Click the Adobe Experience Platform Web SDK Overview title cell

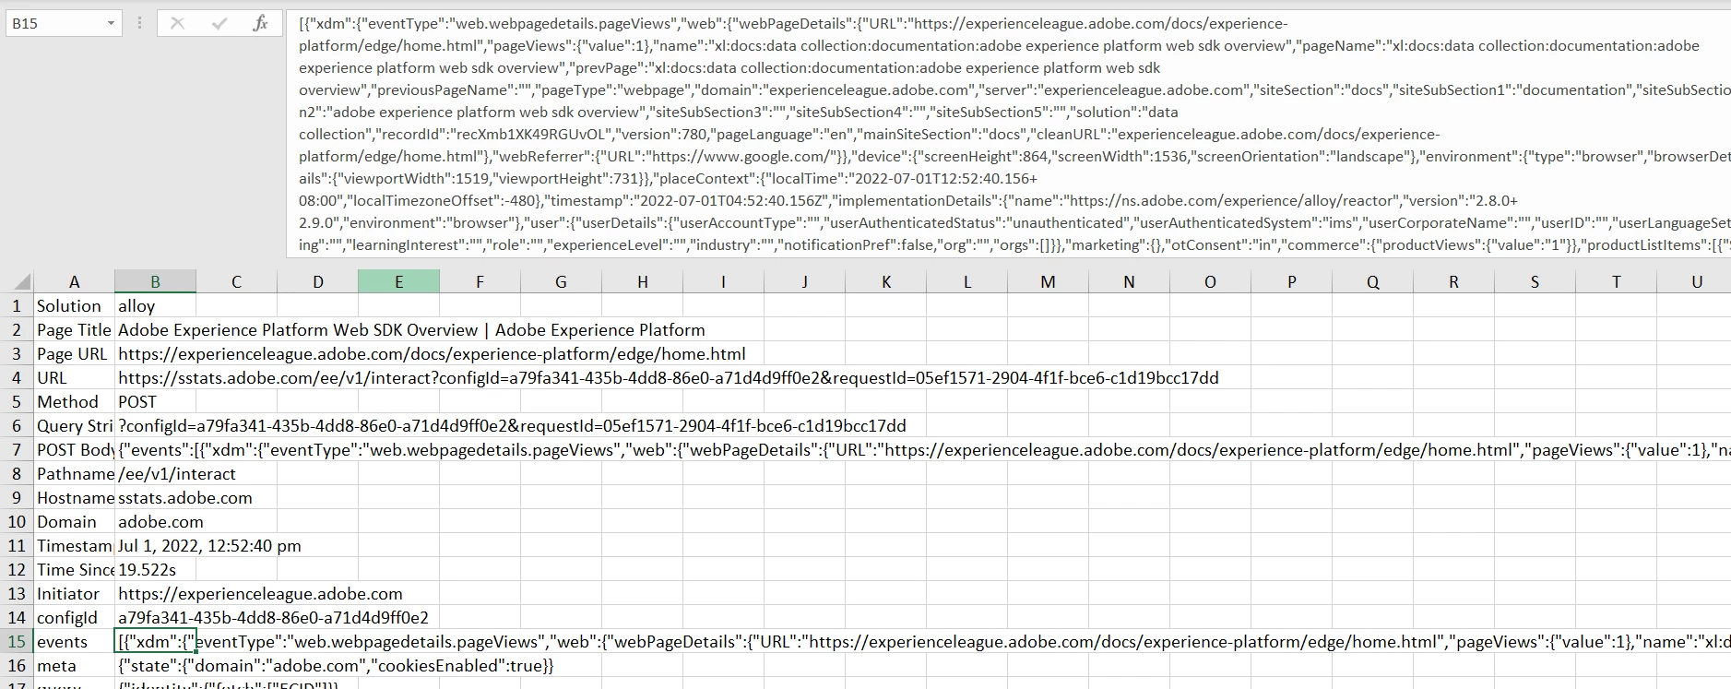coord(411,329)
